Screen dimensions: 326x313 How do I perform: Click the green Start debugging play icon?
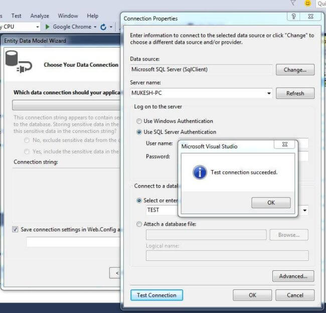coord(48,27)
